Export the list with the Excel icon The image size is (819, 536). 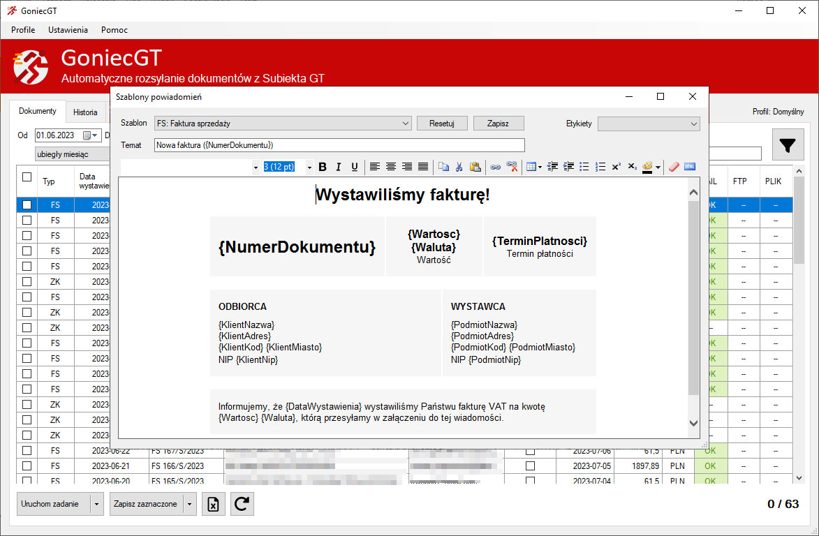[213, 504]
